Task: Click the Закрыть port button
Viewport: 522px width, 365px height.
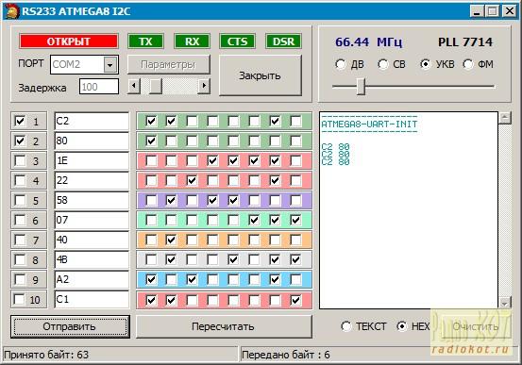Action: (260, 75)
